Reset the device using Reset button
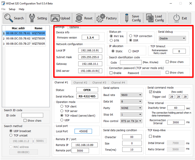 (x=84, y=18)
